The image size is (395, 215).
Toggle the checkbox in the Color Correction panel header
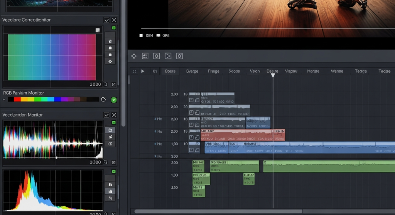pyautogui.click(x=106, y=20)
